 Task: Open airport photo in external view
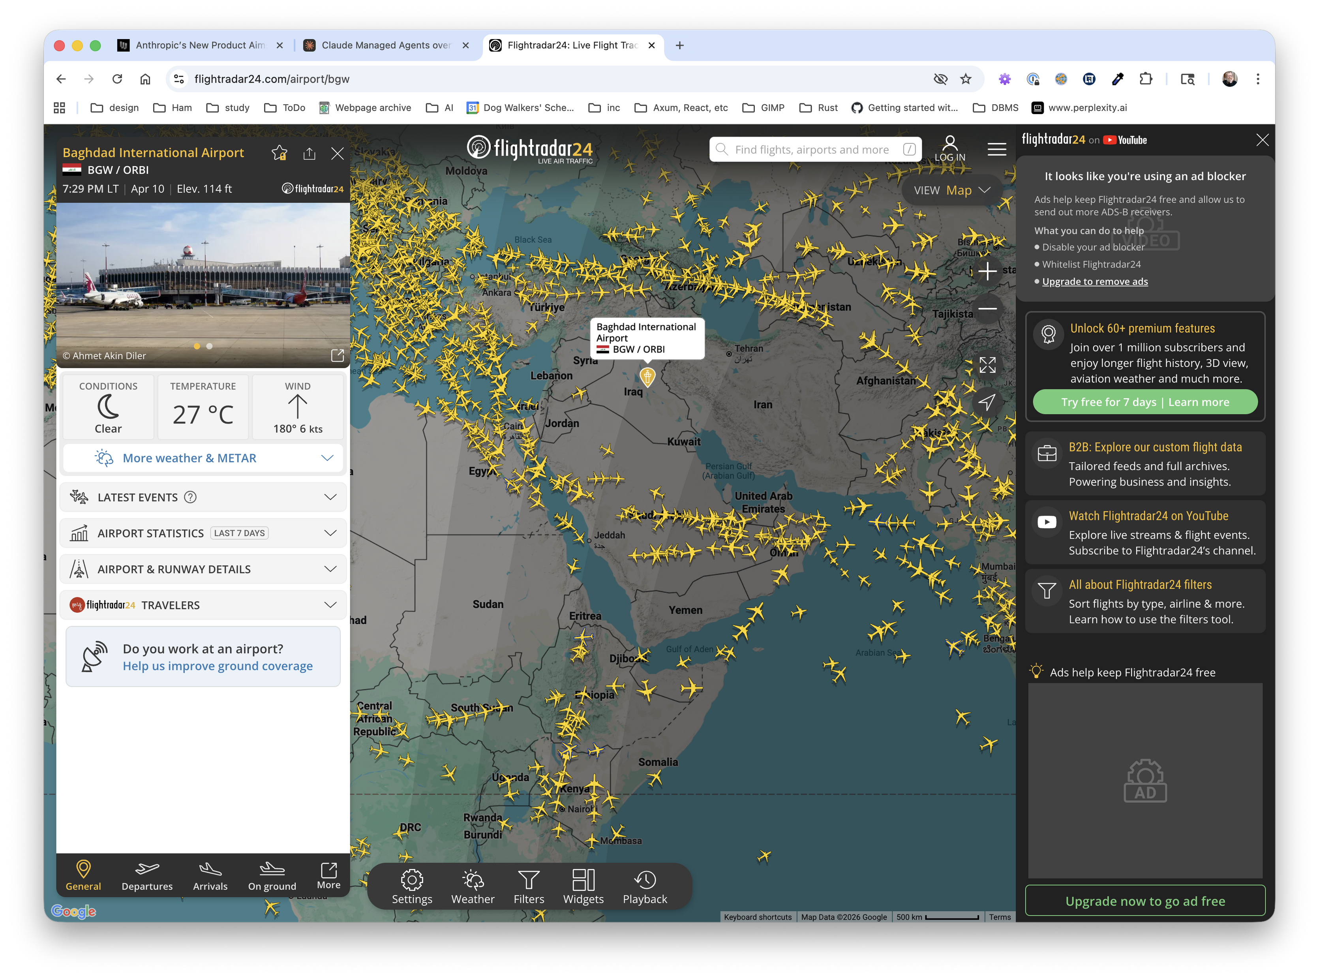(338, 355)
